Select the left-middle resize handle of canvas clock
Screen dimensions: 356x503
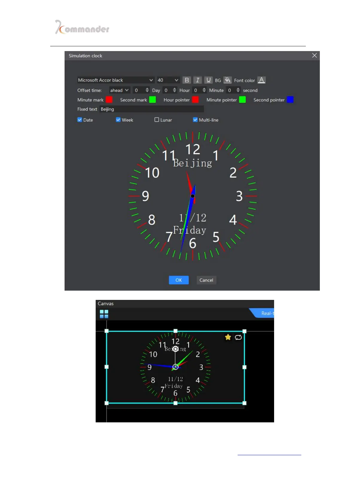coord(107,367)
